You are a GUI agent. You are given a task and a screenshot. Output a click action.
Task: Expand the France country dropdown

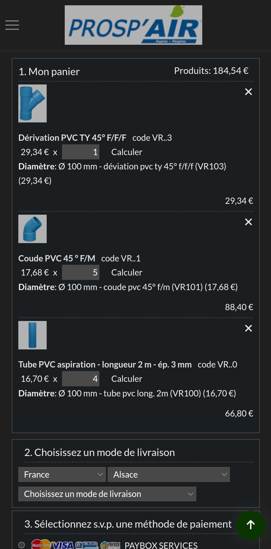(62, 475)
